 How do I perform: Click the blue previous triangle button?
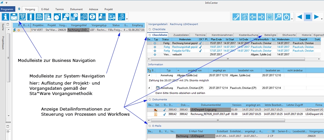pyautogui.click(x=300, y=17)
